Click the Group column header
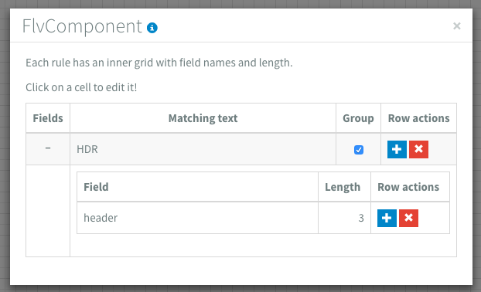The image size is (481, 292). click(358, 118)
